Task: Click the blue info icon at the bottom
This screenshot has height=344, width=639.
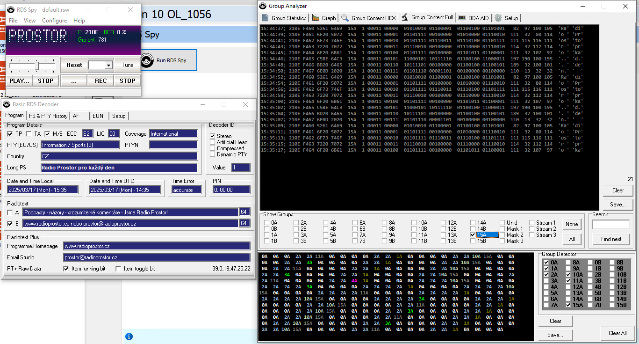Action: [x=129, y=337]
